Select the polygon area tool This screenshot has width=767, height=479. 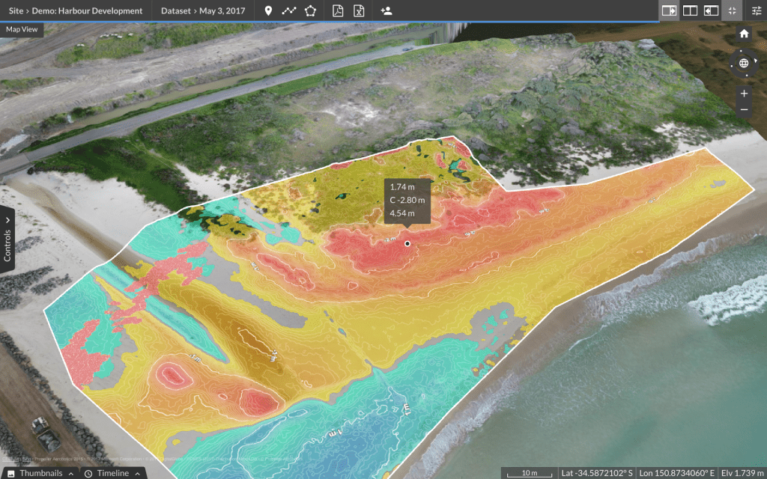pyautogui.click(x=310, y=10)
